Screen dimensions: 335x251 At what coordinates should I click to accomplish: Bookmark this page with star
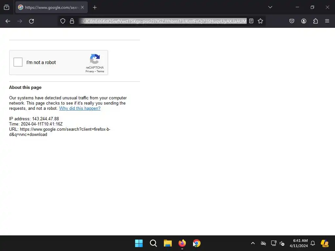pos(260,21)
